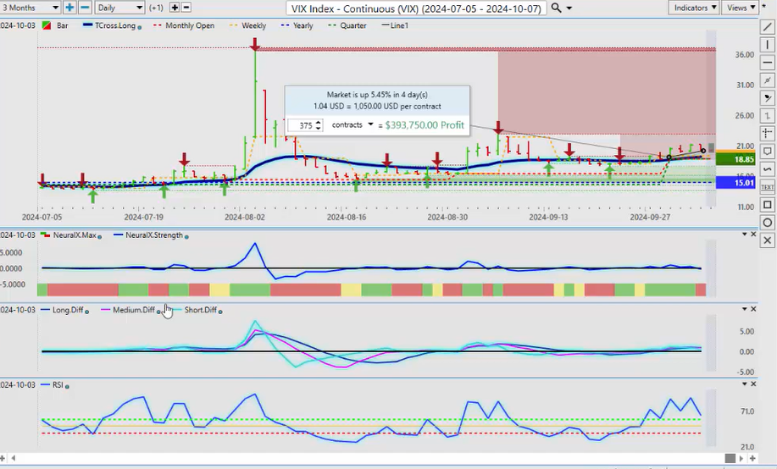This screenshot has height=469, width=777.
Task: Select the price step measurement tool
Action: click(767, 115)
